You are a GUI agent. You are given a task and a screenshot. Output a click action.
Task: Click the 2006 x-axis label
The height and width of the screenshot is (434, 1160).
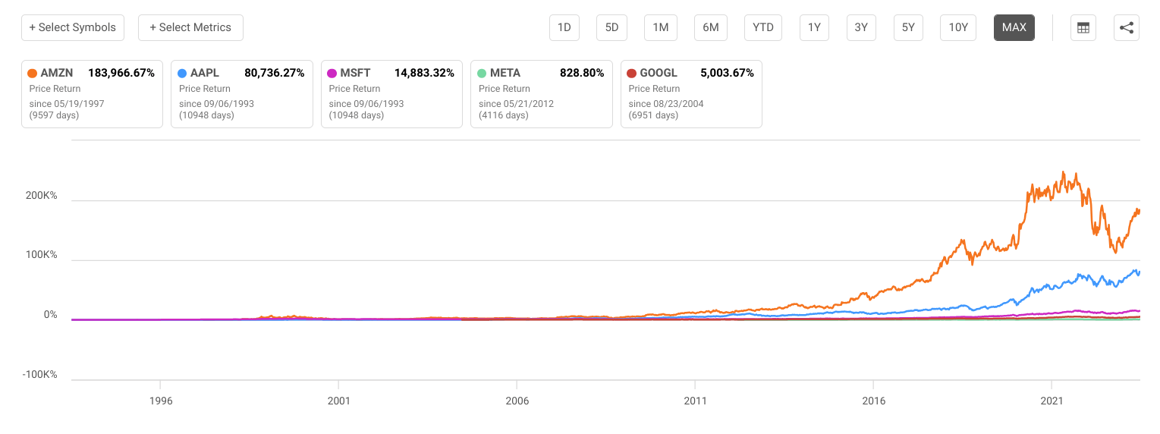coord(517,400)
